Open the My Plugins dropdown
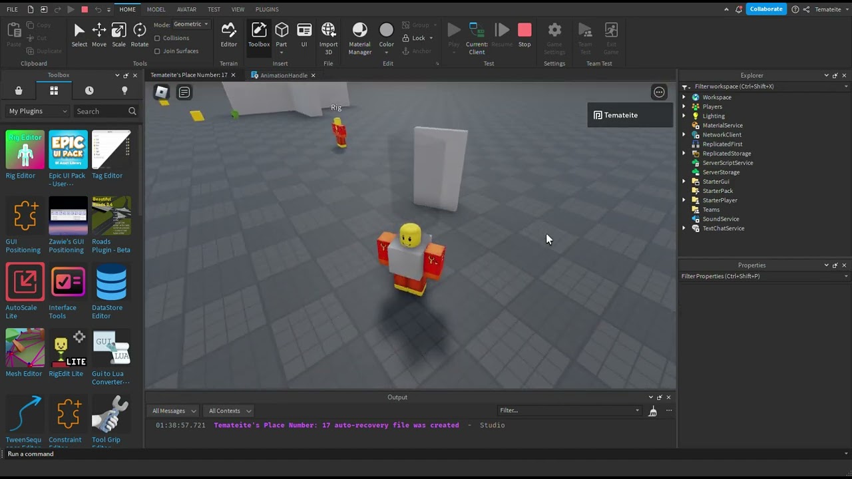Viewport: 852px width, 479px height. click(x=37, y=111)
